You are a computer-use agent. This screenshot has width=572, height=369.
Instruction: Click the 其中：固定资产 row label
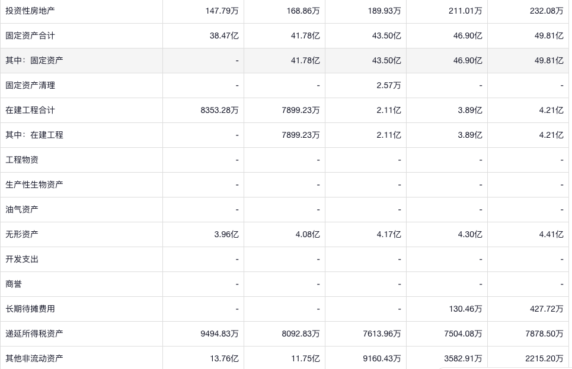(34, 60)
